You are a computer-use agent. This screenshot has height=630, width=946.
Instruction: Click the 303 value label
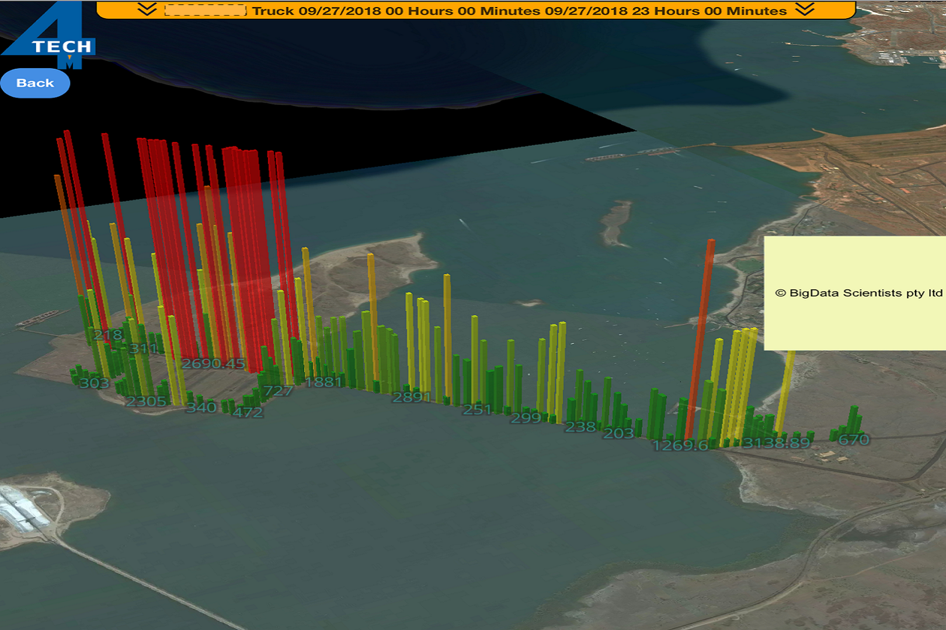pyautogui.click(x=94, y=383)
